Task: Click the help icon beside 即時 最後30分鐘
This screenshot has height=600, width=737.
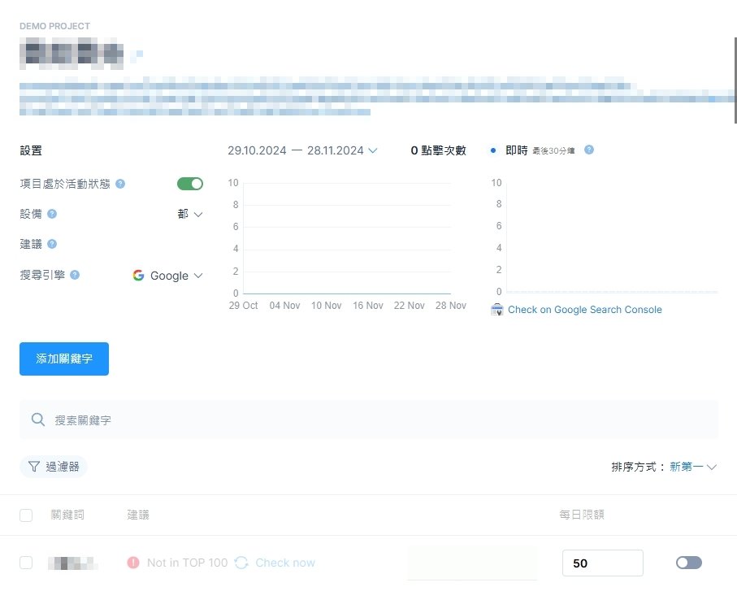Action: tap(588, 150)
